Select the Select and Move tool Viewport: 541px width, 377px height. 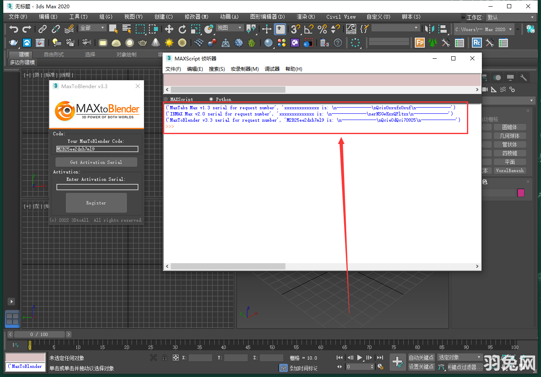pos(168,29)
